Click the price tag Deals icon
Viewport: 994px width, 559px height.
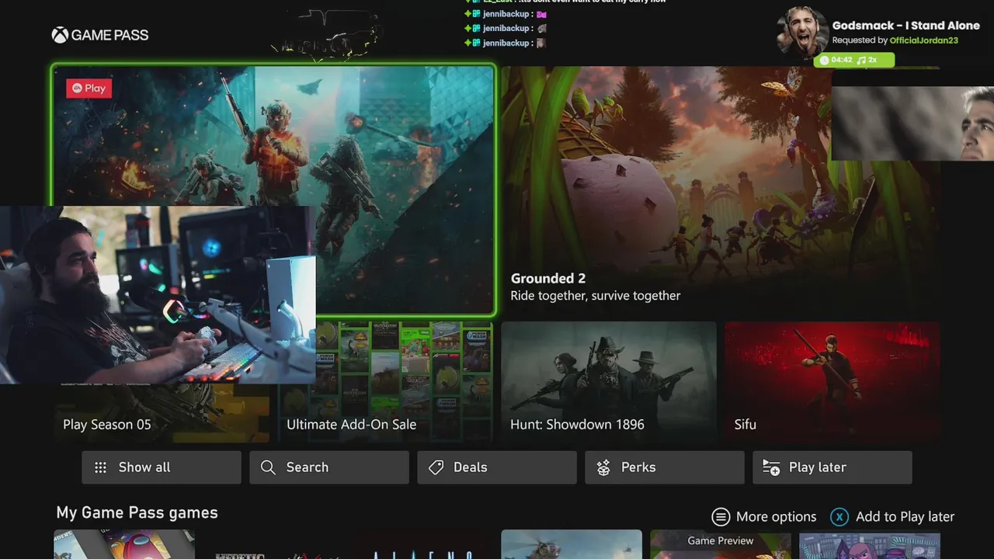436,467
